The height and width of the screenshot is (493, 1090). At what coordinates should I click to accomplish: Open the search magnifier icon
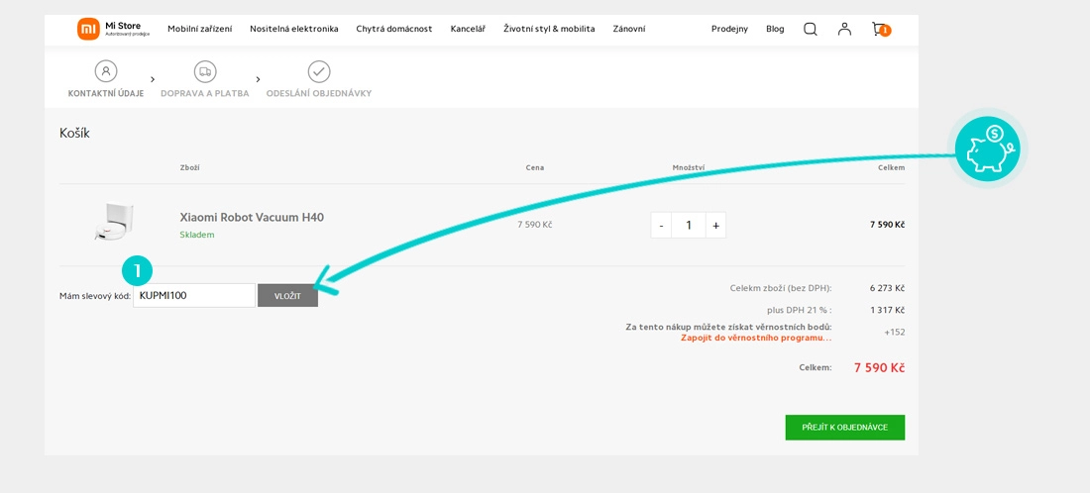(x=811, y=29)
